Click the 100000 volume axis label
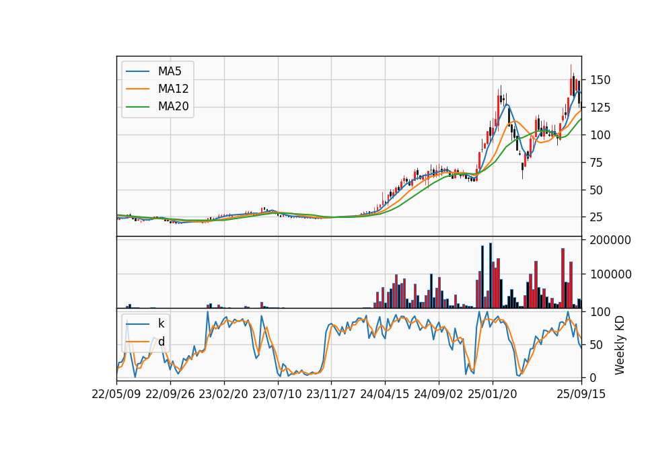This screenshot has width=646, height=464. pos(610,274)
